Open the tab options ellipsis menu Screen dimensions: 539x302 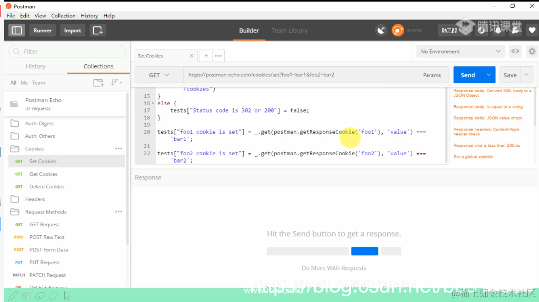pos(218,56)
